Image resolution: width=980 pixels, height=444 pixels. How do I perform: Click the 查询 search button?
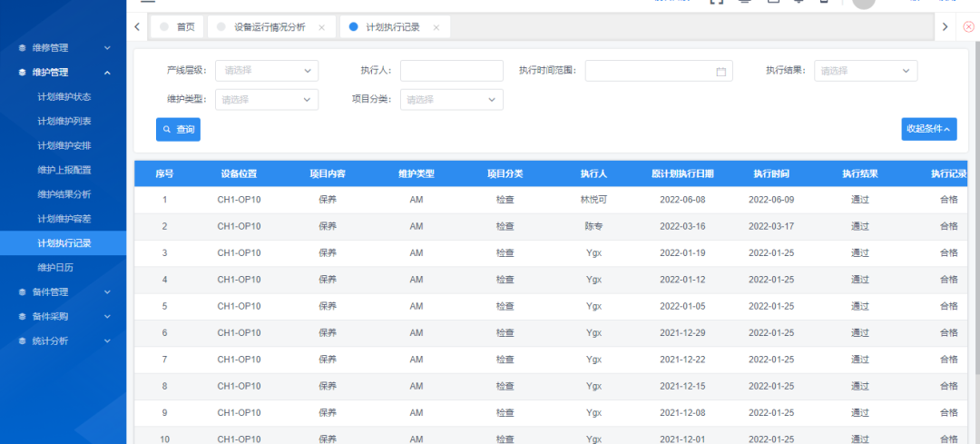tap(178, 130)
